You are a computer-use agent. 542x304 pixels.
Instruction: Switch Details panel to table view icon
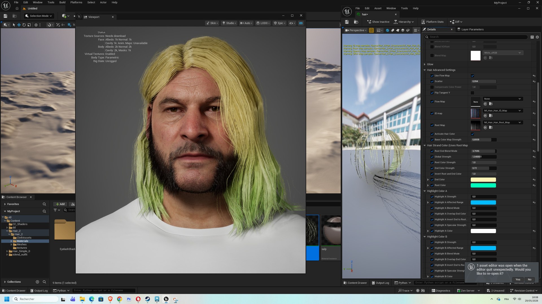532,37
